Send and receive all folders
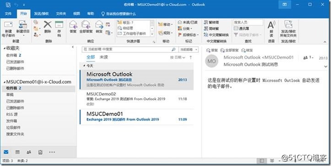Image resolution: width=331 pixels, height=166 pixels. [x=288, y=29]
